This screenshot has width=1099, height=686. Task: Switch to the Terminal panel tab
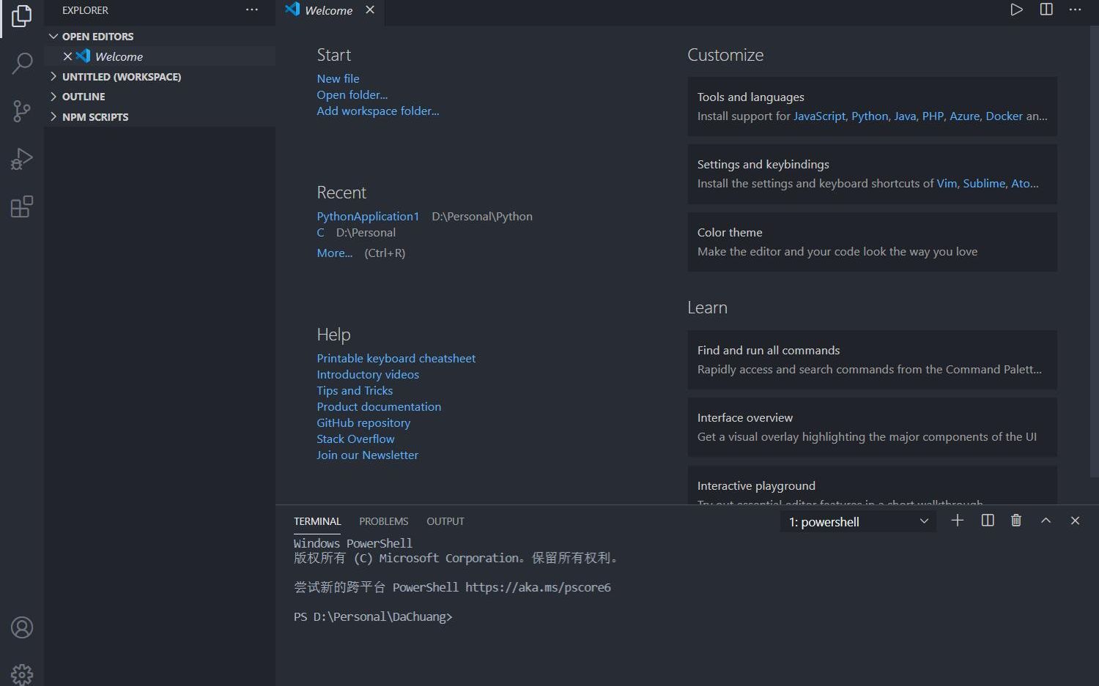(x=317, y=521)
